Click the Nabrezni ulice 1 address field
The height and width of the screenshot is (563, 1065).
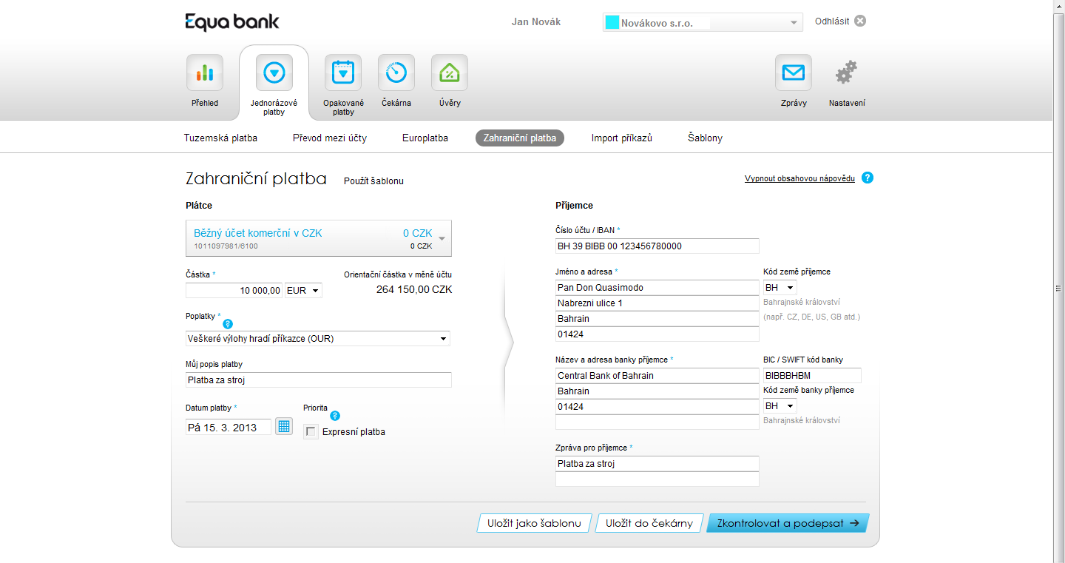(657, 303)
